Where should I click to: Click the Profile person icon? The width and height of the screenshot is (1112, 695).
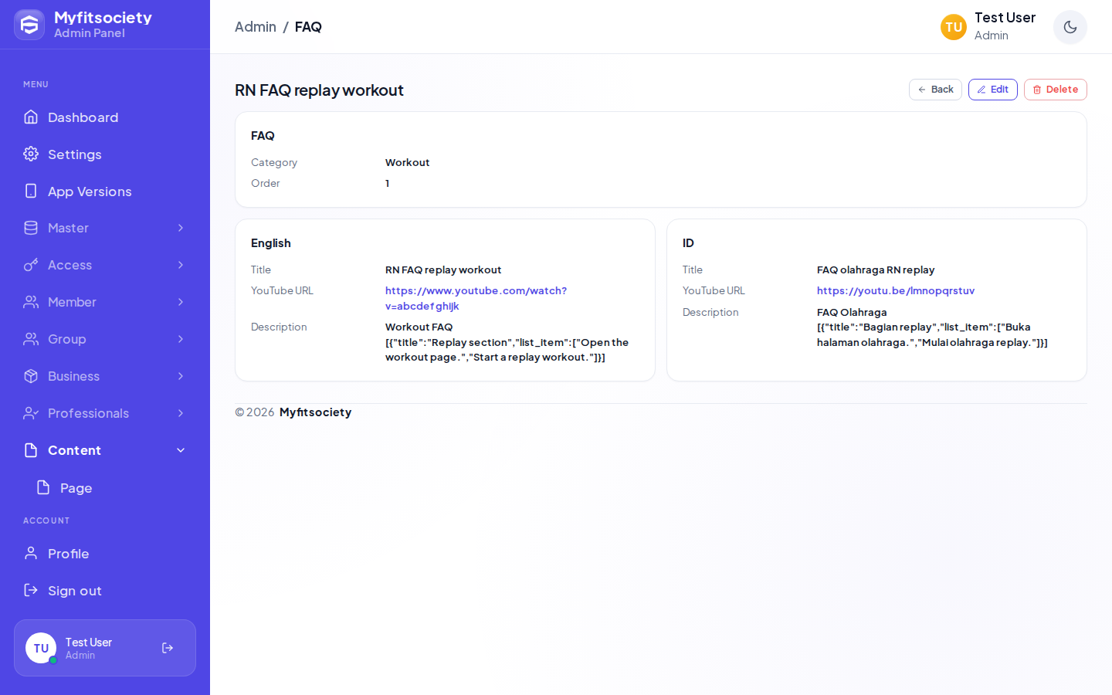tap(31, 553)
